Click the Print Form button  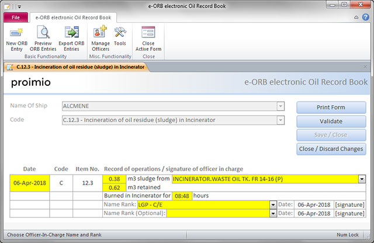[x=331, y=107]
